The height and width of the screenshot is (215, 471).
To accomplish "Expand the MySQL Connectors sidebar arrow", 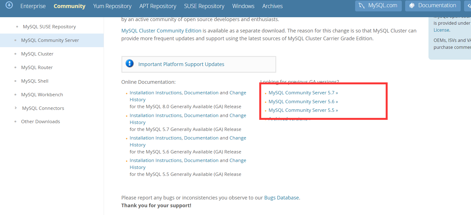I will pos(16,108).
